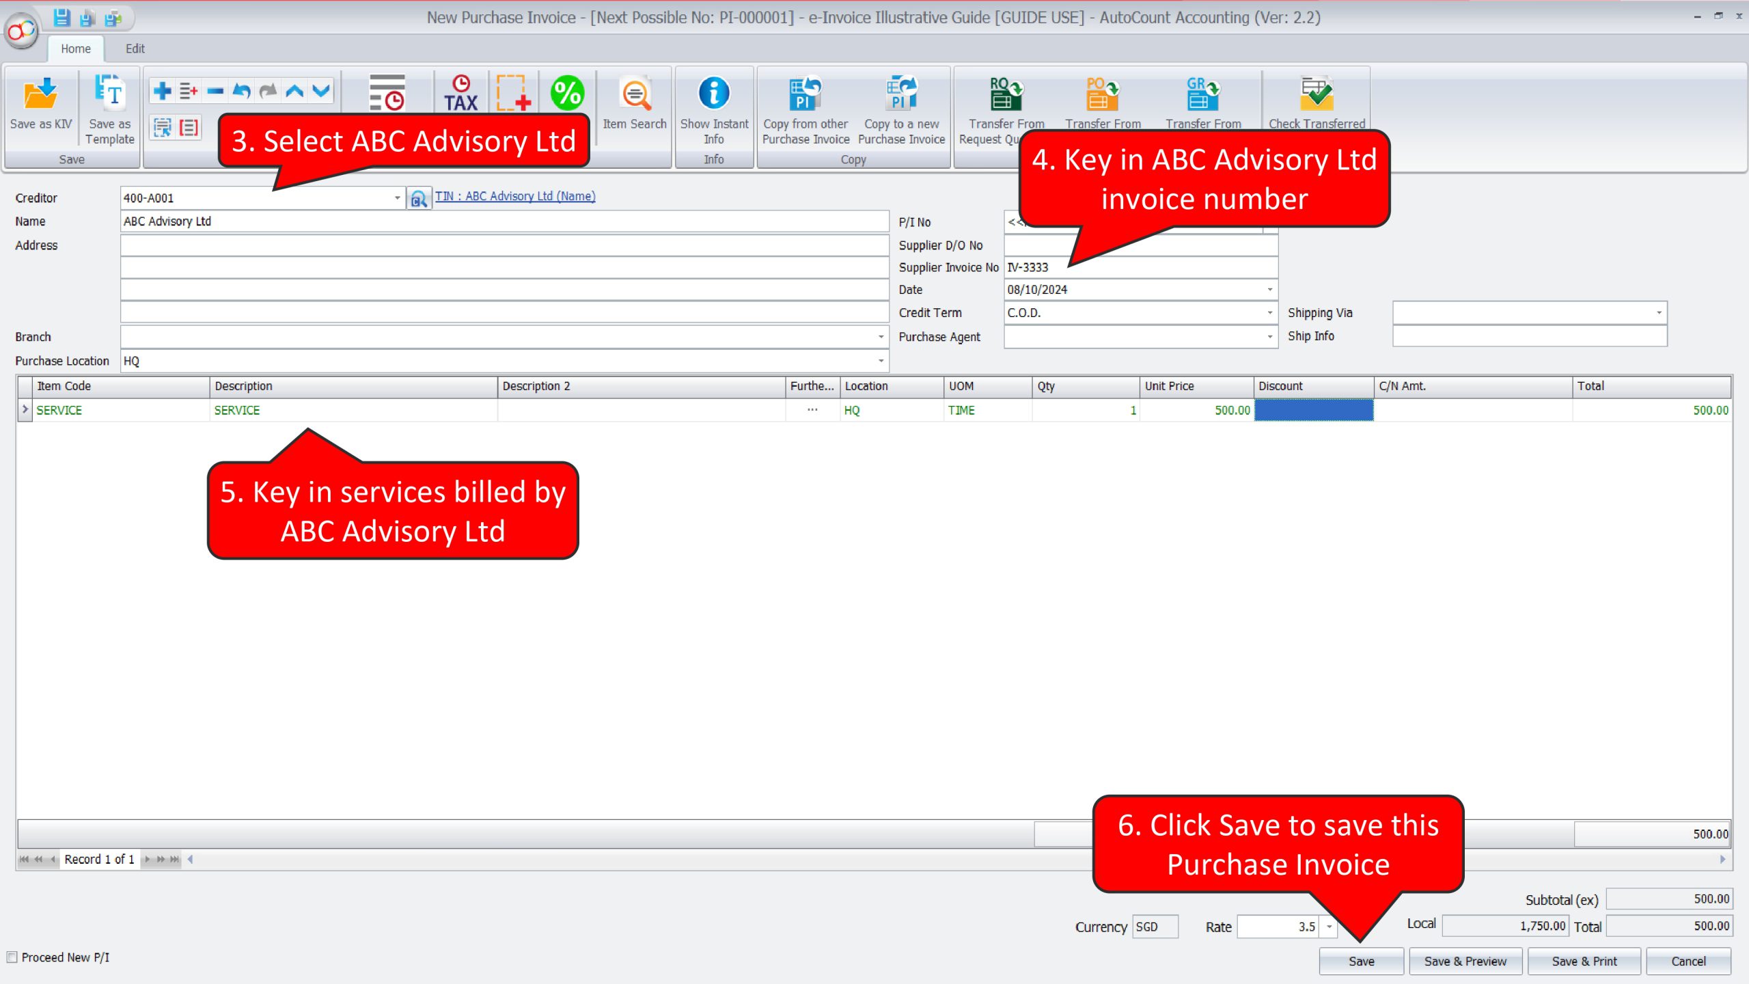Click the first Address line field
This screenshot has width=1749, height=984.
pyautogui.click(x=504, y=245)
